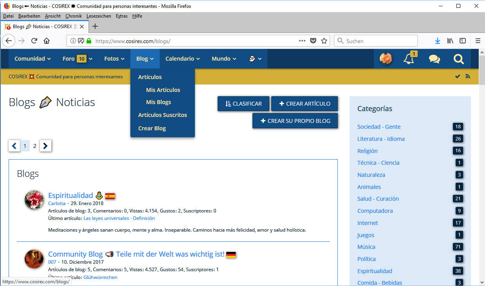Viewport: 485px width, 286px height.
Task: Bookmark this page with star icon
Action: (324, 41)
